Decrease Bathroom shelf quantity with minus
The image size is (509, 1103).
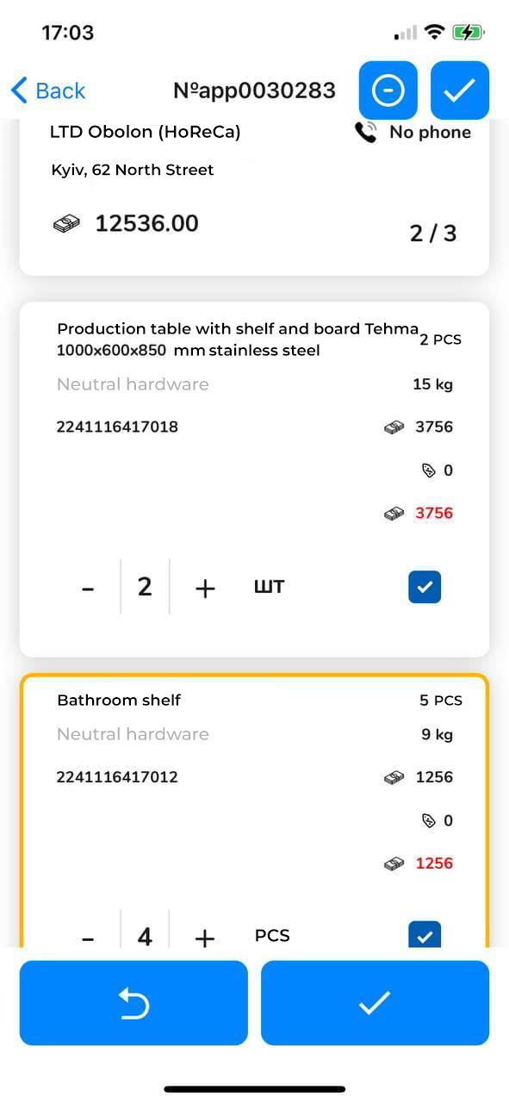(88, 937)
